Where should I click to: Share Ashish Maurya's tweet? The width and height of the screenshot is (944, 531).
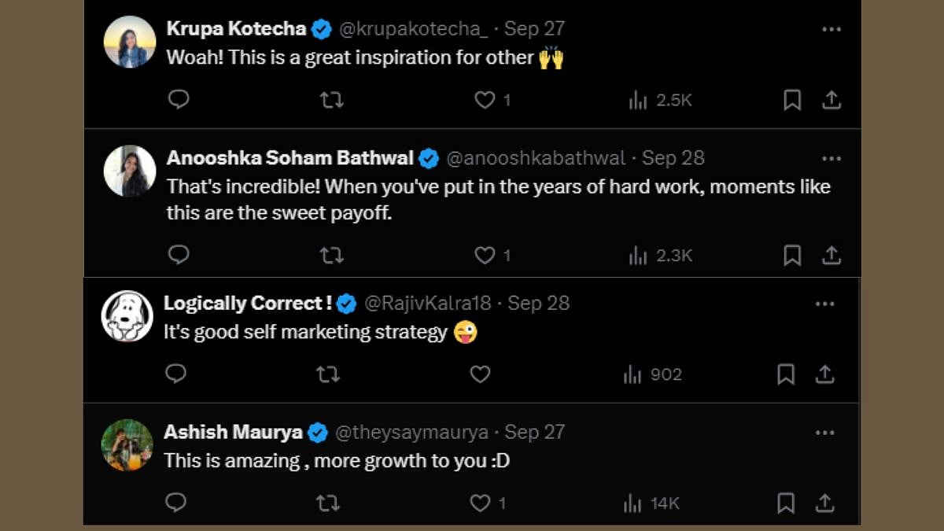(824, 503)
